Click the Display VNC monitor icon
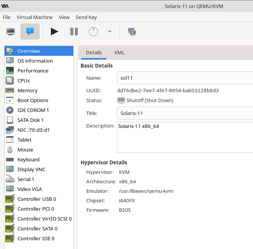 9,169
